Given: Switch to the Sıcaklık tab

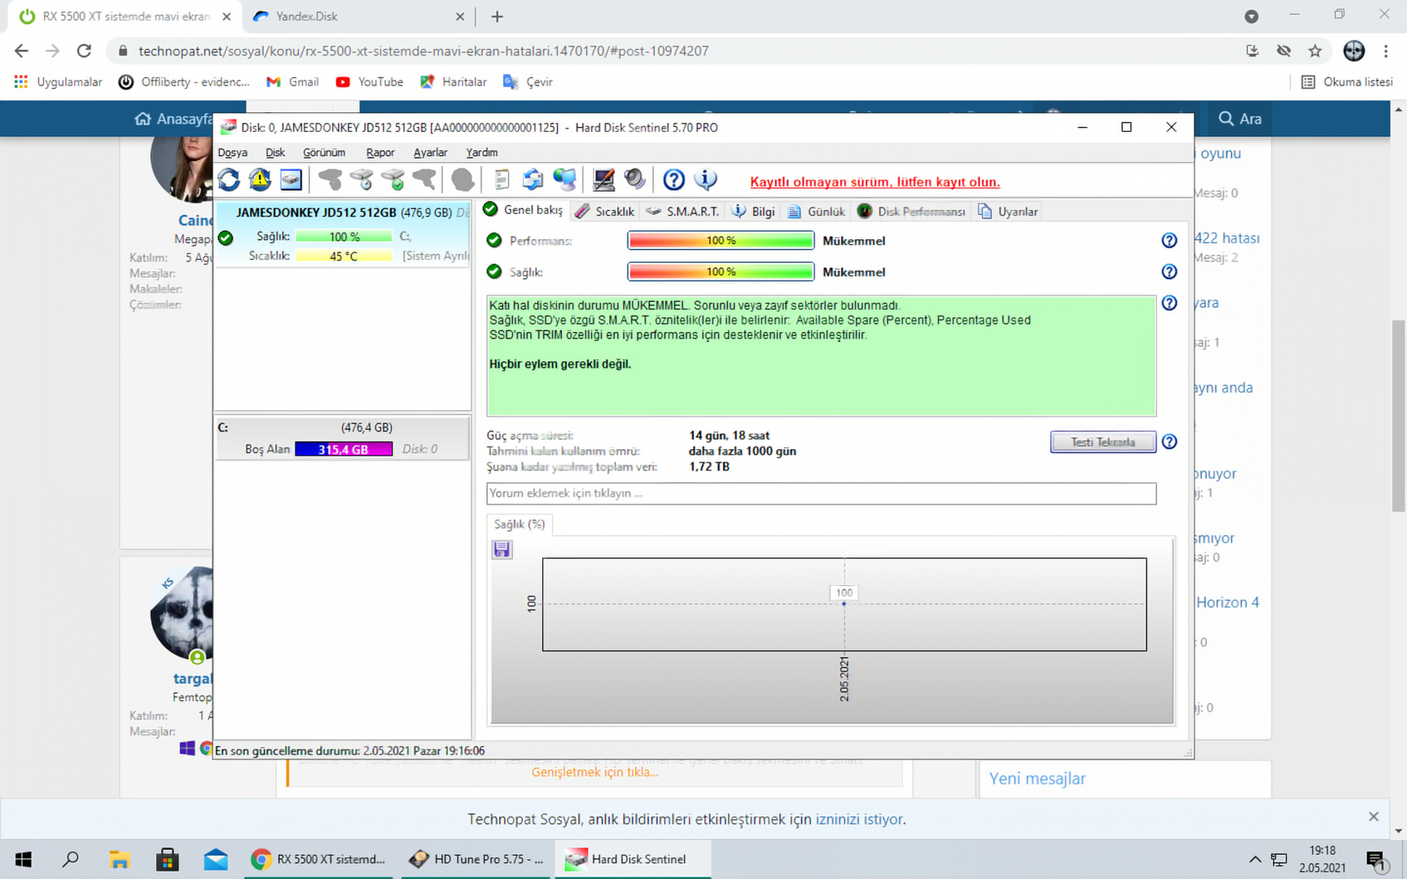Looking at the screenshot, I should [605, 212].
